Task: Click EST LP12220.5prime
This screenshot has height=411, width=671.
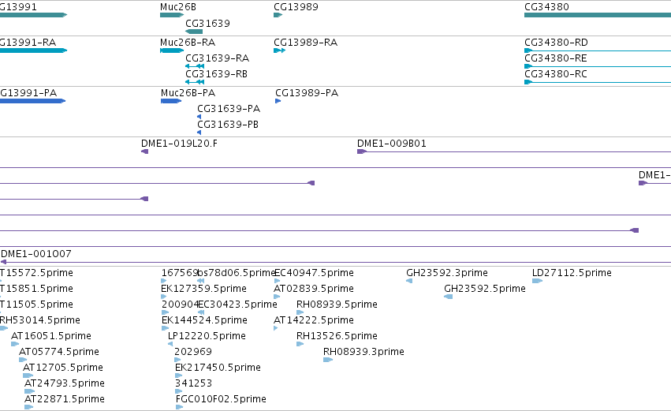Action: [207, 336]
